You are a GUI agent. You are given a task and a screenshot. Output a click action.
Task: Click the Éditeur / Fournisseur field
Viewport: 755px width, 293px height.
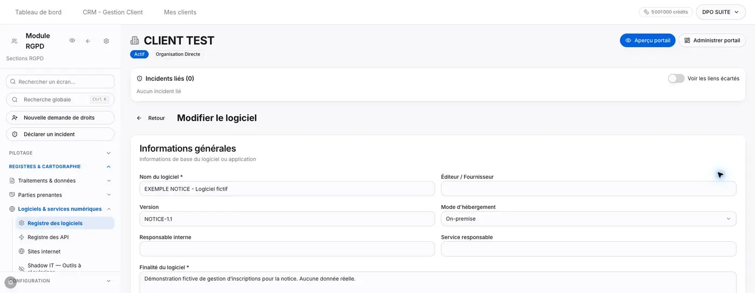click(588, 189)
